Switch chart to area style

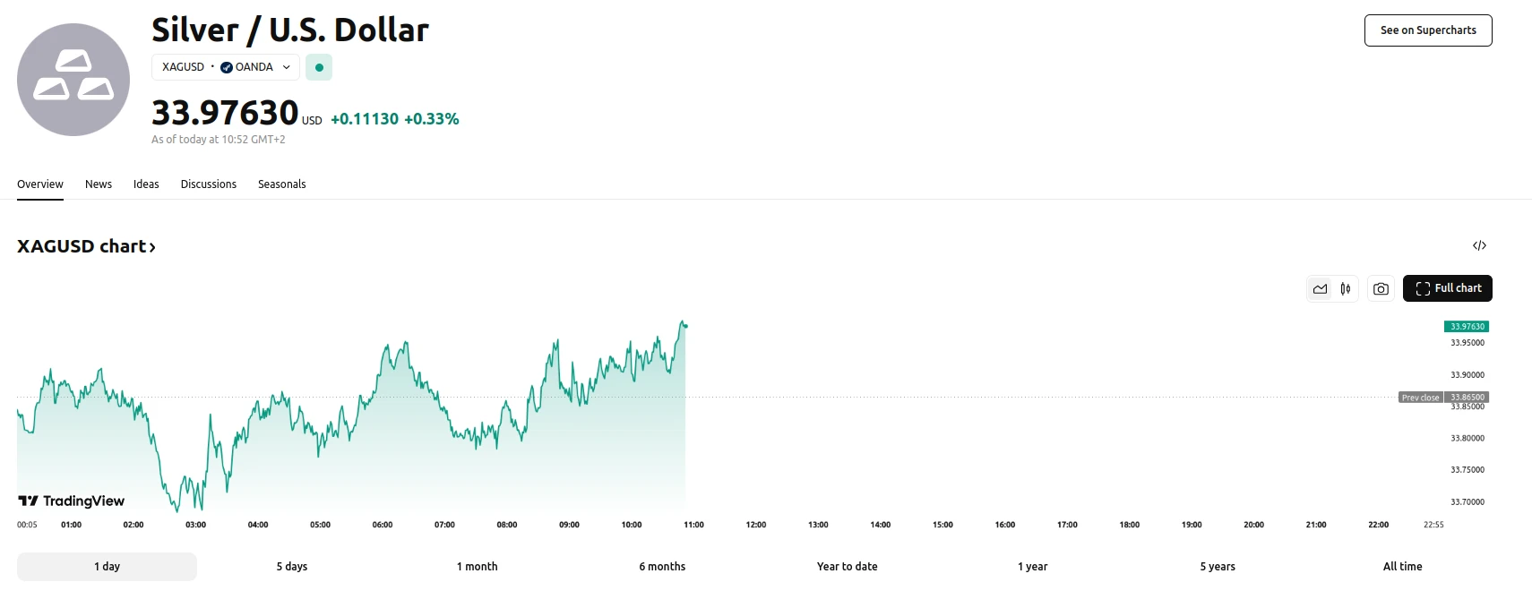(x=1320, y=288)
